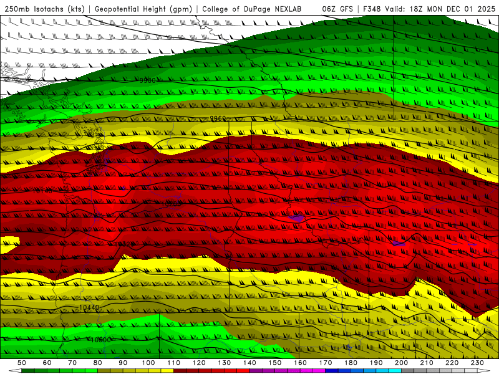Image resolution: width=499 pixels, height=374 pixels.
Task: Click the 140 color scale number
Action: coord(249,363)
